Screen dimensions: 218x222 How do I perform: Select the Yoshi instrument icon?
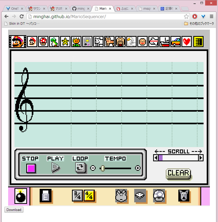pos(54,42)
